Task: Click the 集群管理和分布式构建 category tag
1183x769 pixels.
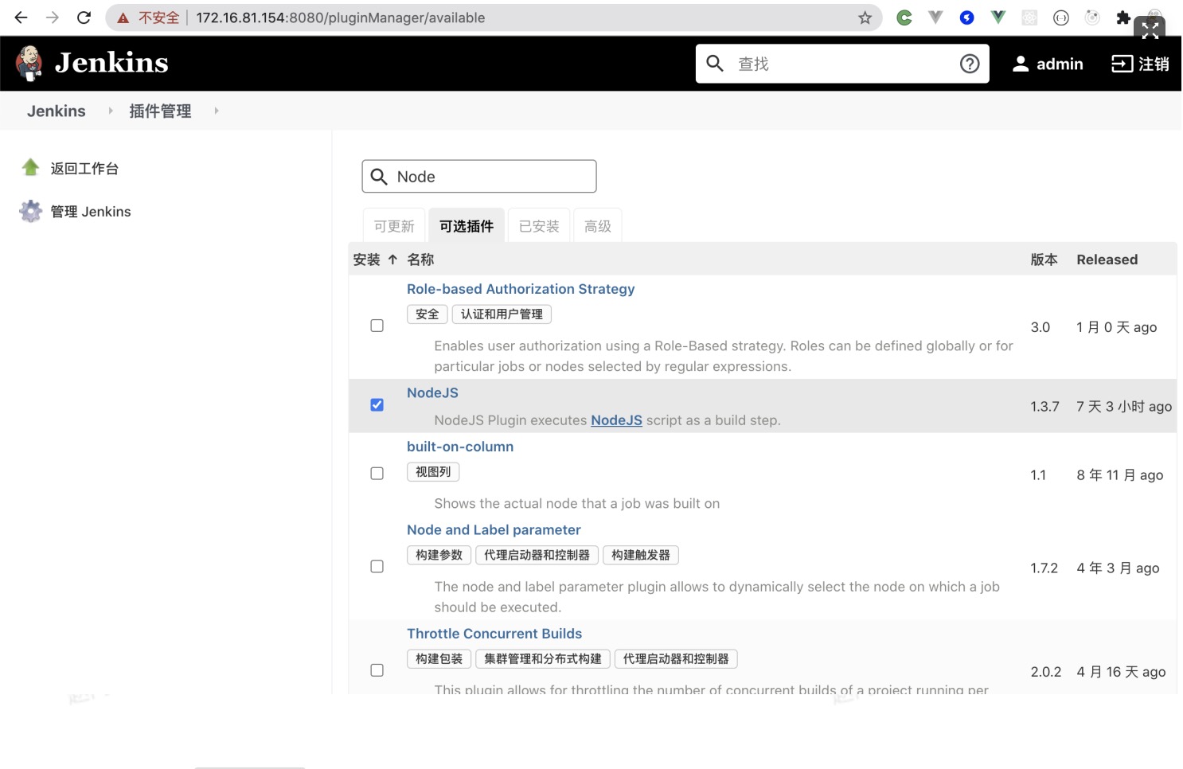Action: [543, 659]
